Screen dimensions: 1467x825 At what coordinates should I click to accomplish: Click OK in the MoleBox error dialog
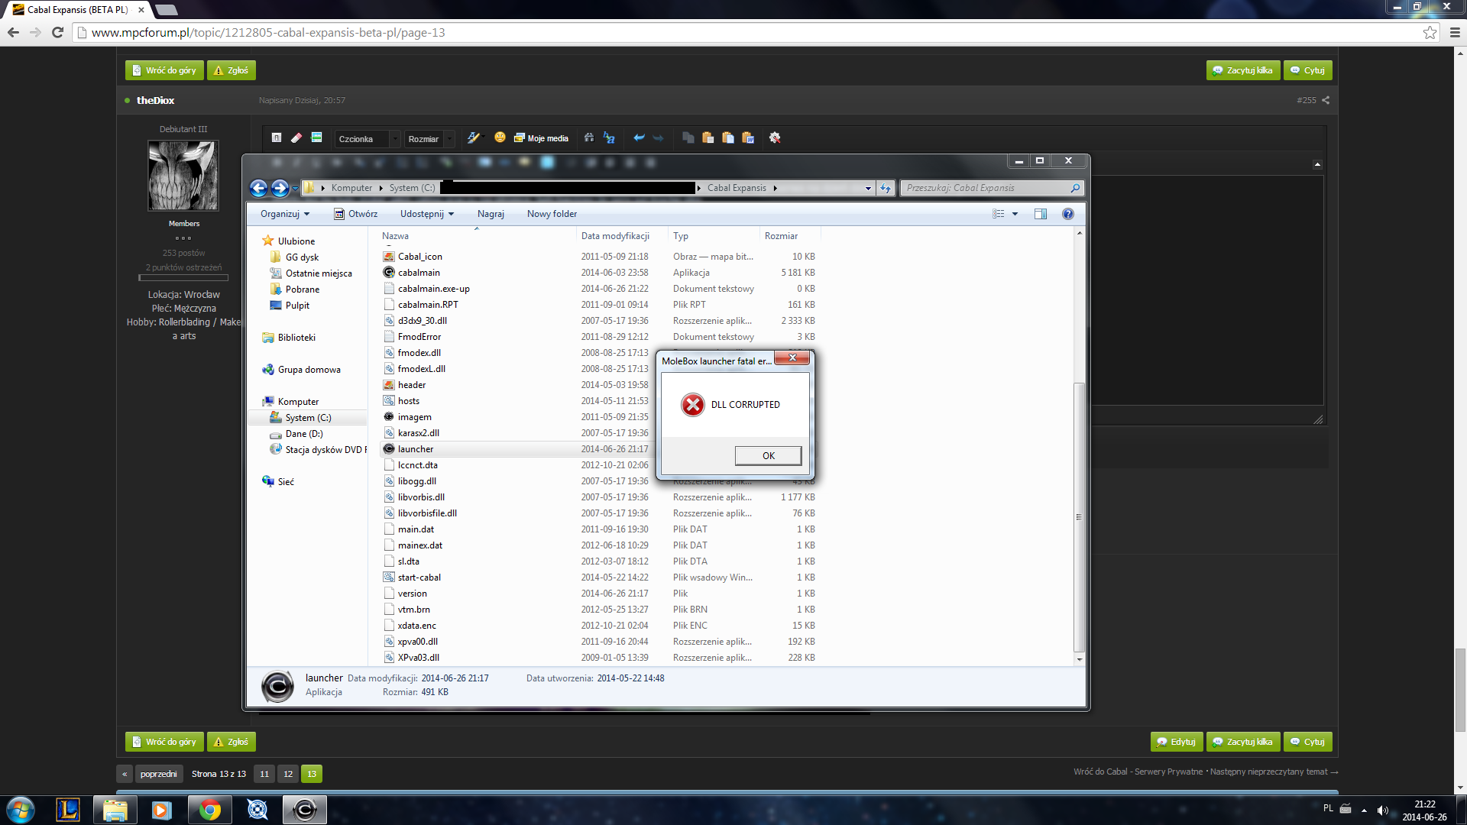[768, 456]
